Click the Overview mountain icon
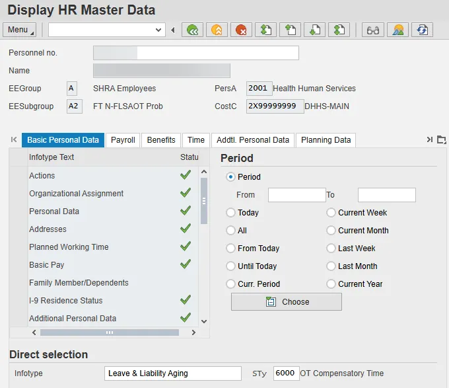This screenshot has height=388, width=449. coord(397,30)
